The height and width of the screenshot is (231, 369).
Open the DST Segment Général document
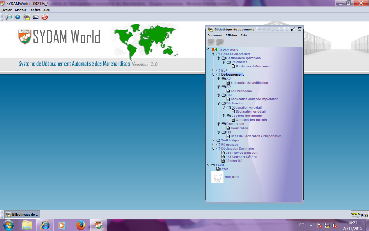(241, 157)
